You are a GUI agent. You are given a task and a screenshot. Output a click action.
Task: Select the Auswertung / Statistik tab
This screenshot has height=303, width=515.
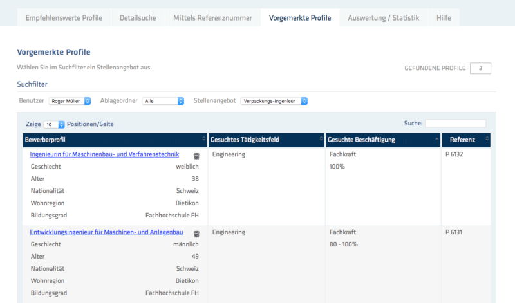383,18
